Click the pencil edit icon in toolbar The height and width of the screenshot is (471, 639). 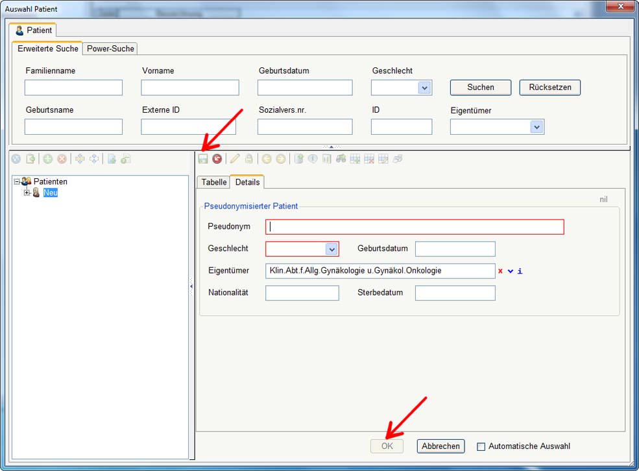pos(235,159)
